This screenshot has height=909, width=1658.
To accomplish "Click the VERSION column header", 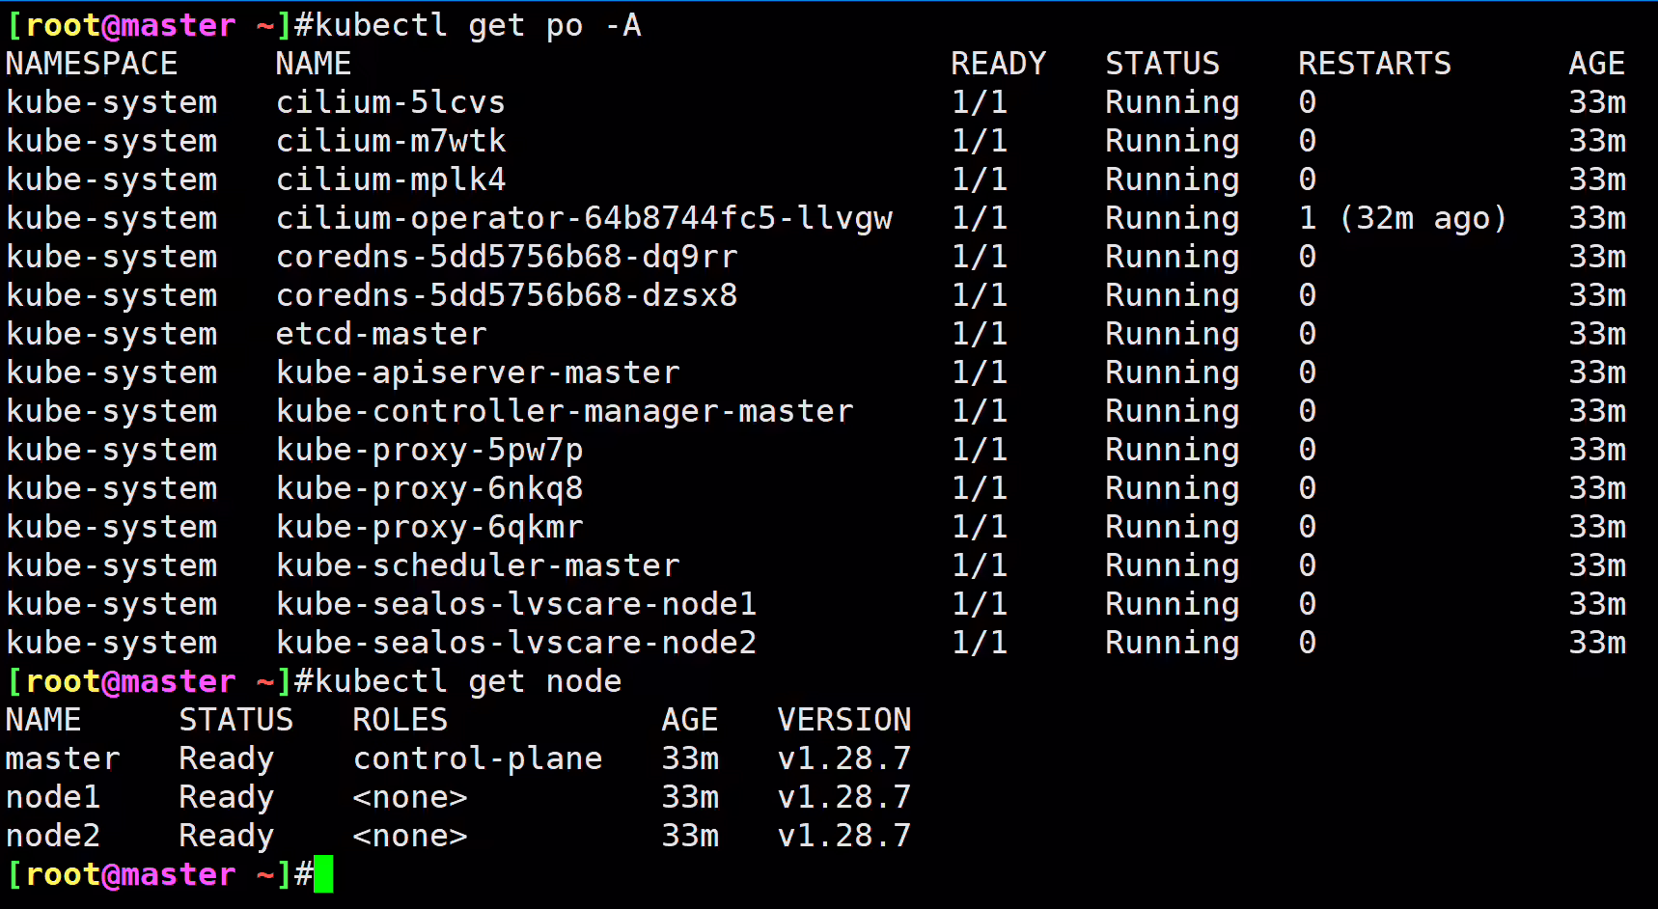I will click(844, 720).
